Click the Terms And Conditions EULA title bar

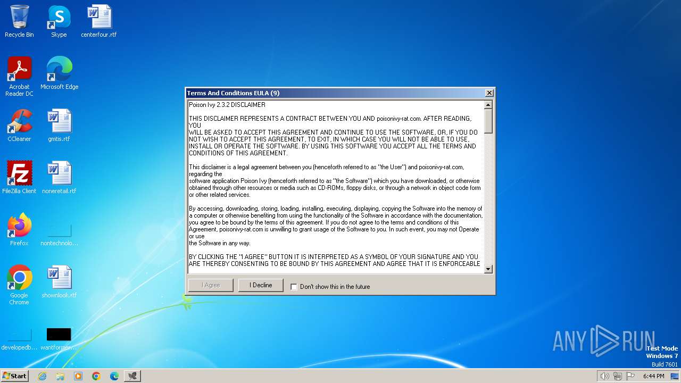pyautogui.click(x=335, y=93)
